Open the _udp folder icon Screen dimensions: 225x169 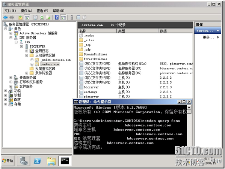[x=81, y=49]
